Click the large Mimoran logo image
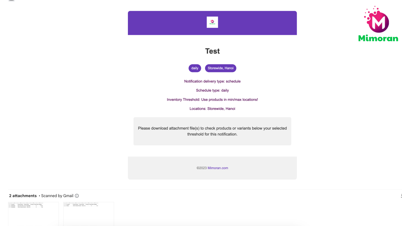This screenshot has height=226, width=402. click(378, 24)
